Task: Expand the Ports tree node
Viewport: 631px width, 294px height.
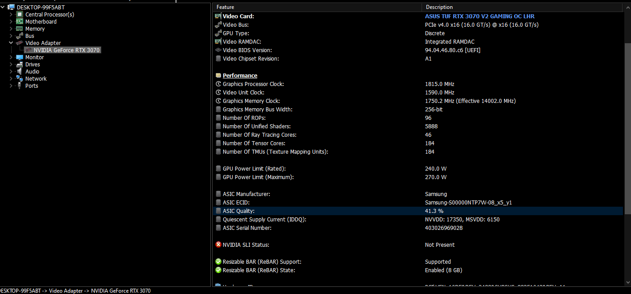Action: click(x=11, y=86)
